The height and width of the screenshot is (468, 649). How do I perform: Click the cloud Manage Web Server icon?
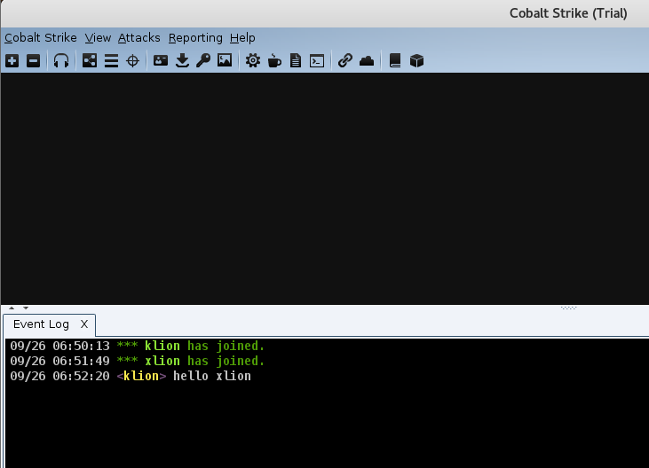tap(367, 61)
